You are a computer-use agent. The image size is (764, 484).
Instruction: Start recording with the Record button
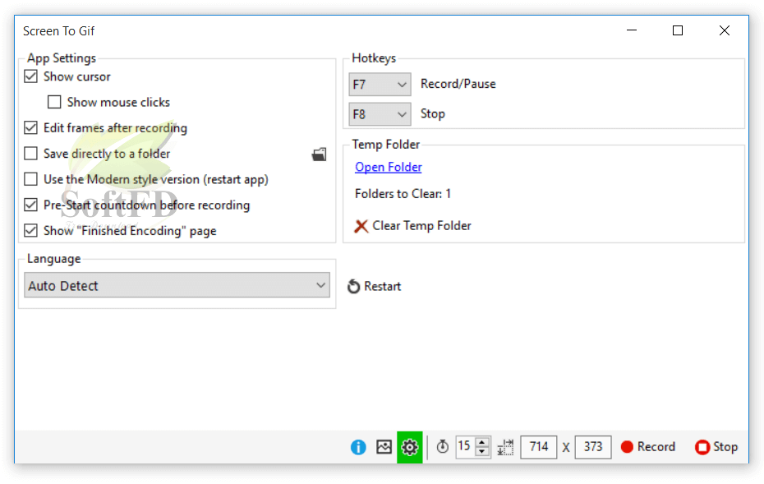pos(648,447)
